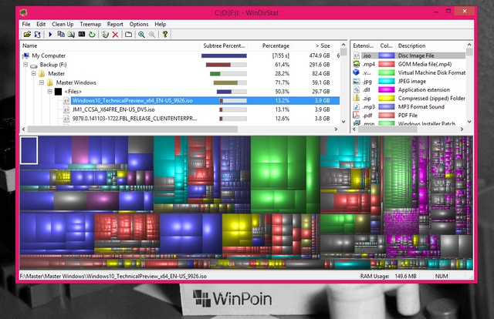Click the yellow .zip color swatch
494x319 pixels.
(x=386, y=98)
